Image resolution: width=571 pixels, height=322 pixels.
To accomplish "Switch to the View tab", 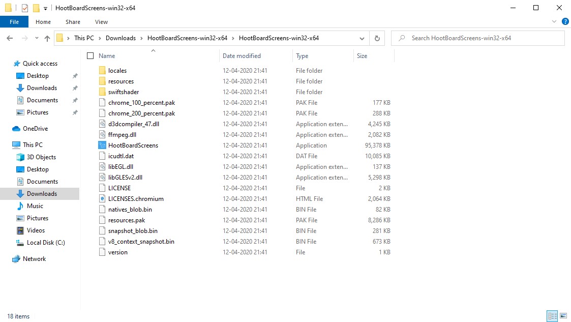I will coord(101,22).
